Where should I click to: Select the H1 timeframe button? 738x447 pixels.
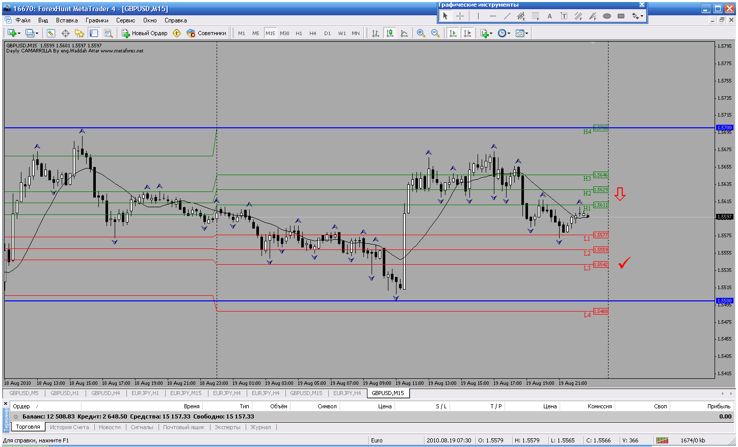[x=299, y=33]
